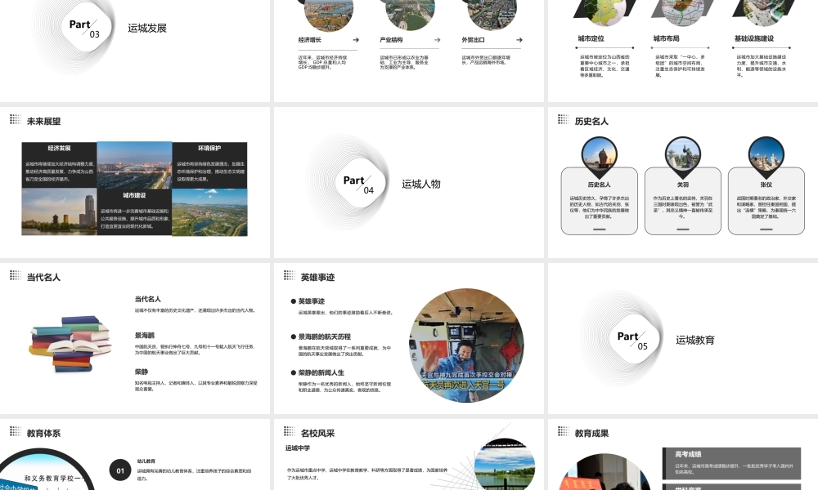
Task: Click the 柴静的新闻人生 bullet text
Action: pos(321,373)
